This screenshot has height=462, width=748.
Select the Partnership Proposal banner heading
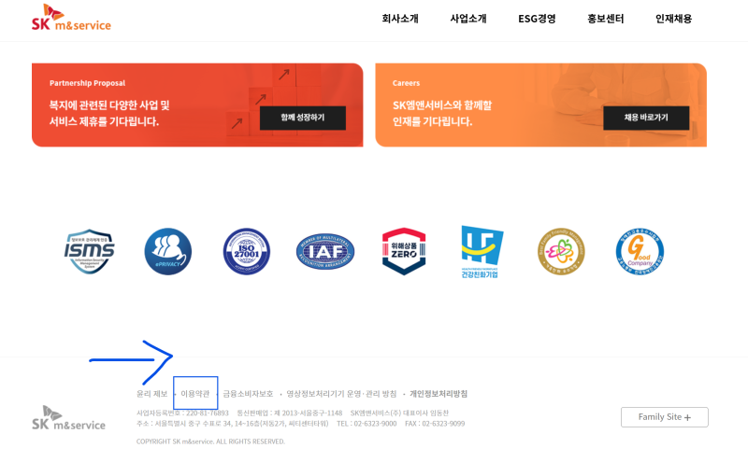[x=87, y=83]
